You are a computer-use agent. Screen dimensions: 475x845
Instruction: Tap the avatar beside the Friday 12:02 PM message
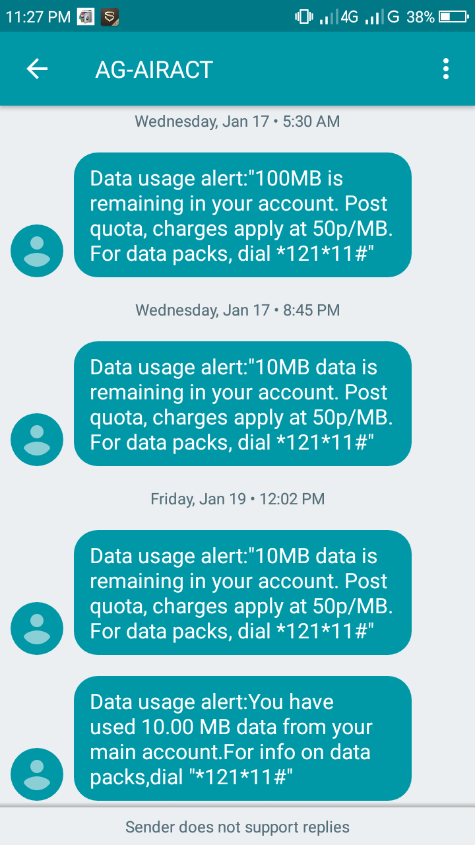coord(37,628)
